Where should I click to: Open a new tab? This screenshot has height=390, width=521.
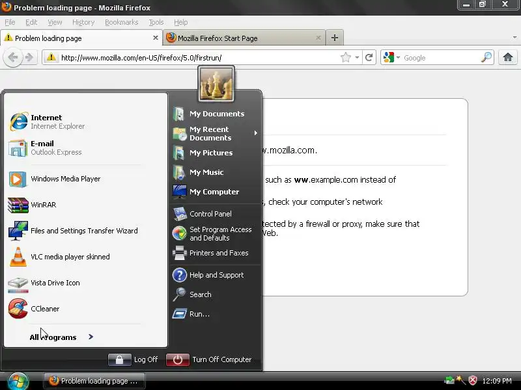click(x=335, y=38)
